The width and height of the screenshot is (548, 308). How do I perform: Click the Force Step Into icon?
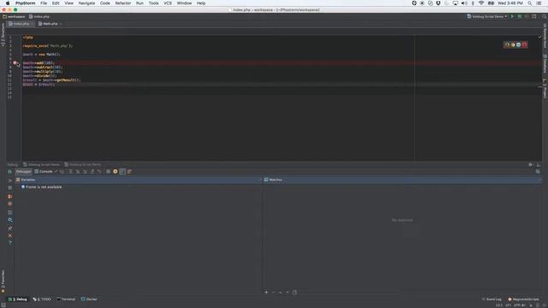pyautogui.click(x=85, y=171)
